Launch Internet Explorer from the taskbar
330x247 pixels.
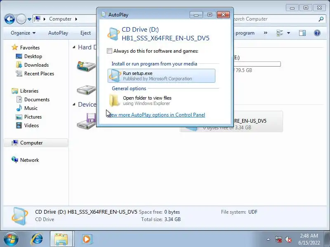click(37, 239)
